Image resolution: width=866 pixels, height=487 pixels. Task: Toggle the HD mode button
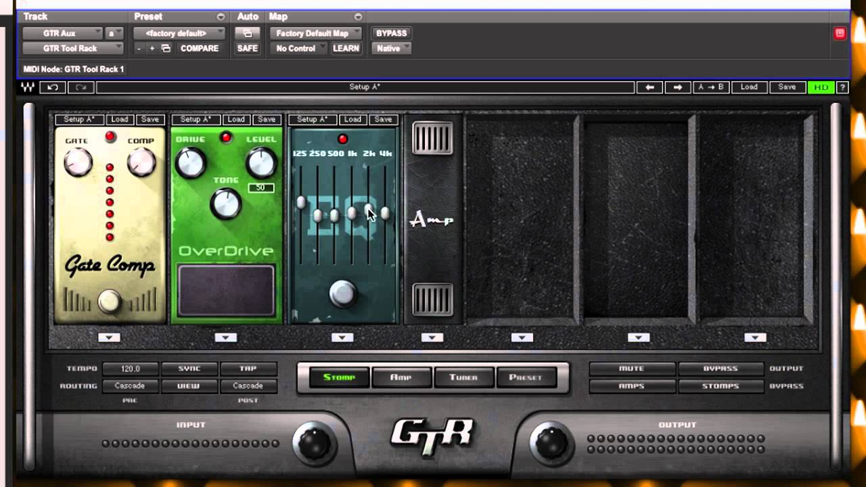(821, 87)
